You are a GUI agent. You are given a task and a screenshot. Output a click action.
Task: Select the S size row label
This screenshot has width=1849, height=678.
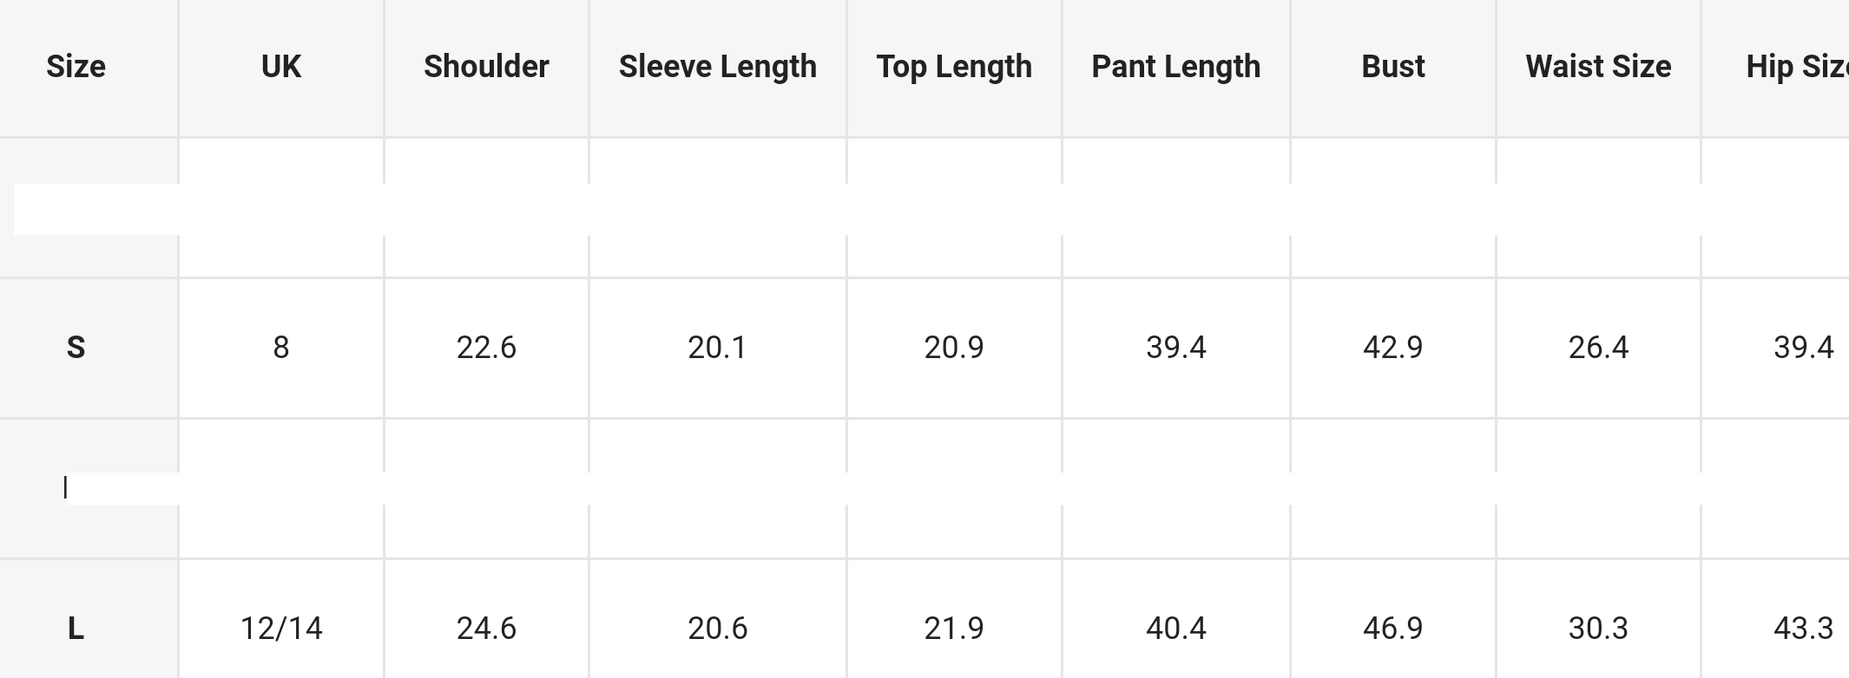(76, 348)
